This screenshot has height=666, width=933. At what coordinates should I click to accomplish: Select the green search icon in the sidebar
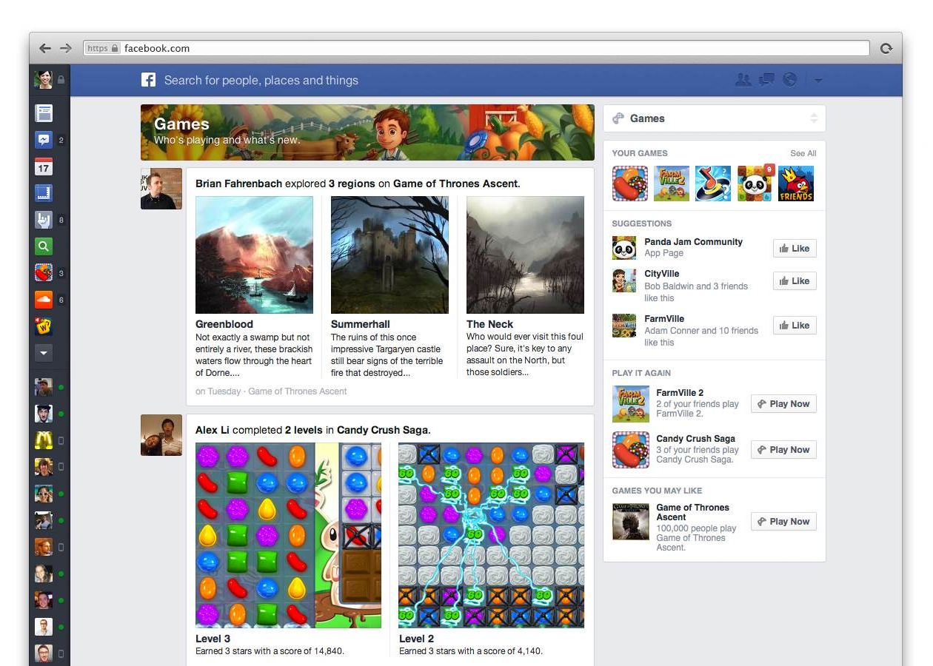(x=45, y=246)
